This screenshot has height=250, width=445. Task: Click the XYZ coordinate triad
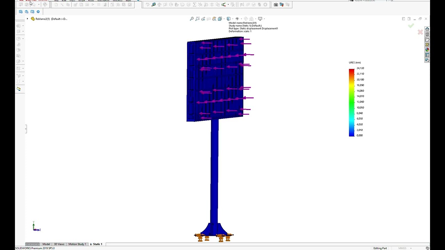coord(36,226)
